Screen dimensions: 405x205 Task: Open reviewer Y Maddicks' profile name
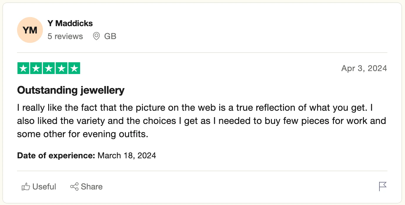[70, 23]
